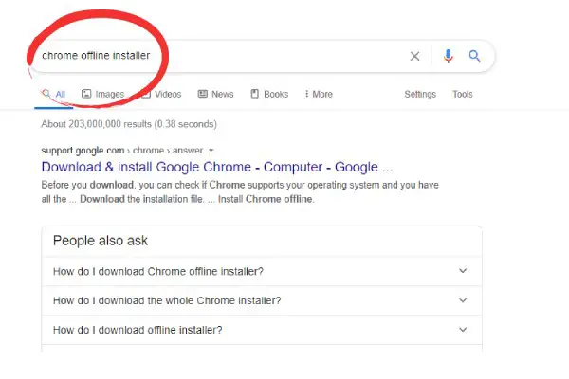Click the All tab magnifier icon
The width and height of the screenshot is (569, 379).
[46, 94]
